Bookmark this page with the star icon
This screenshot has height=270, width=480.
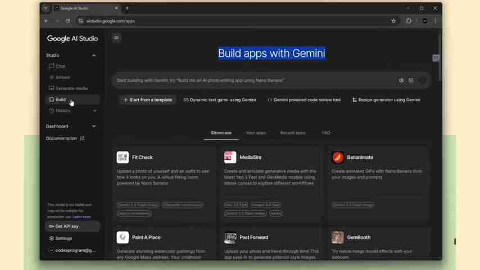(x=393, y=21)
